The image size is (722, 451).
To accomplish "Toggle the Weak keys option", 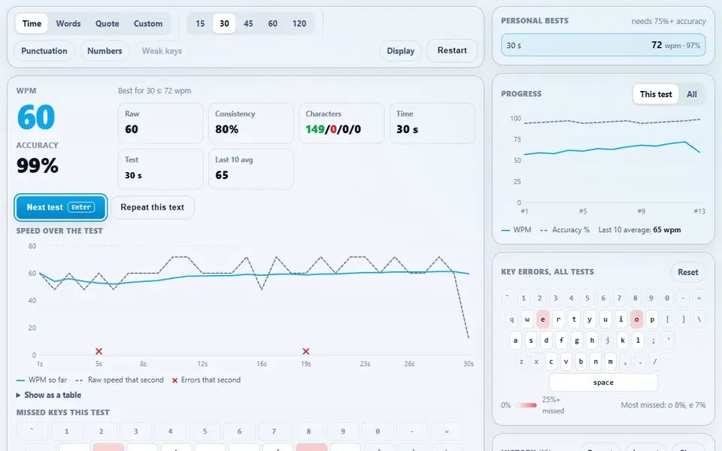I will [x=162, y=50].
